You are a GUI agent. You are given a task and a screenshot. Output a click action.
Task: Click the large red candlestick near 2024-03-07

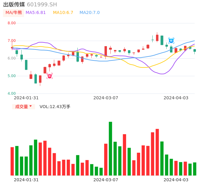pos(106,51)
